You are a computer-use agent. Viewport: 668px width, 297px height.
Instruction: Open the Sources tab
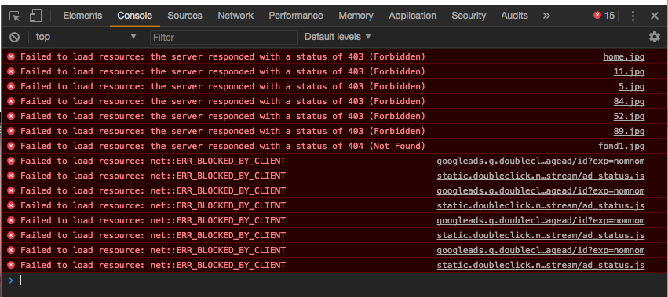184,16
